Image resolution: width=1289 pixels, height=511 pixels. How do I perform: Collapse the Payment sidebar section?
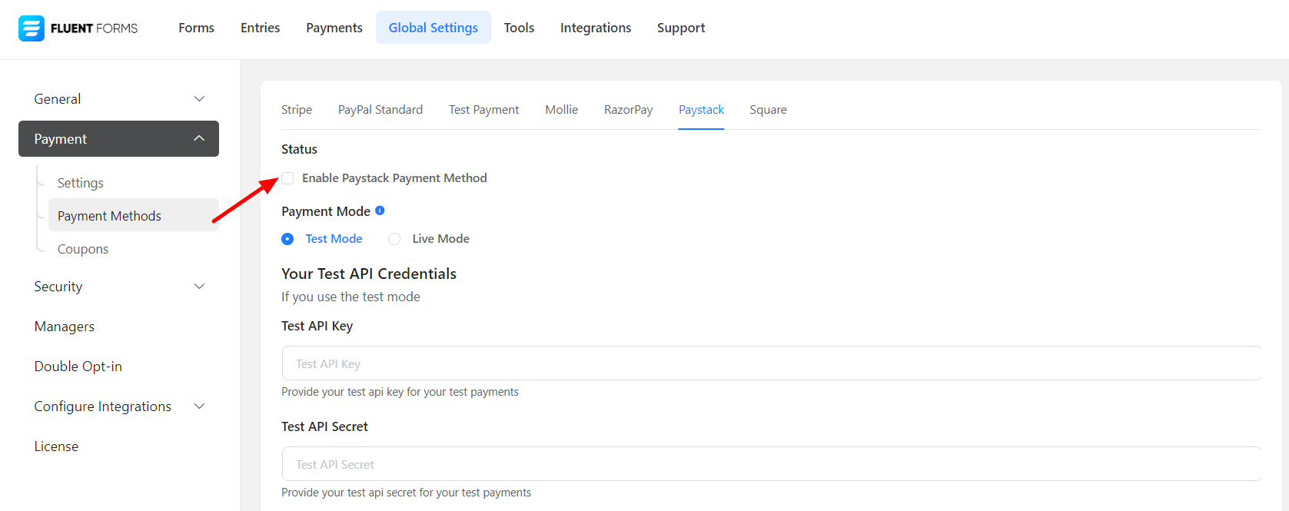[199, 139]
